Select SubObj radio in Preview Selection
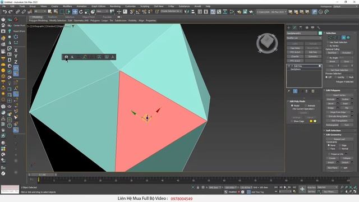Image resolution: width=359 pixels, height=202 pixels. point(335,77)
